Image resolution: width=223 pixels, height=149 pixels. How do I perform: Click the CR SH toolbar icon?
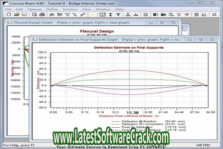point(171,15)
